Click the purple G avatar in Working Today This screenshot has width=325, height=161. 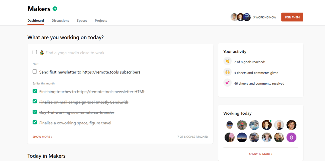click(291, 137)
